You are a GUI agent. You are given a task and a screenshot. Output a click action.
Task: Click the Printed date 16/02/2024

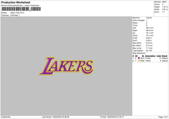112,117
